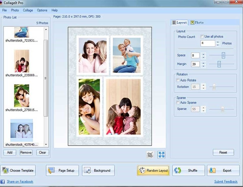Remove the selected photo
The width and height of the screenshot is (243, 187).
pyautogui.click(x=26, y=152)
